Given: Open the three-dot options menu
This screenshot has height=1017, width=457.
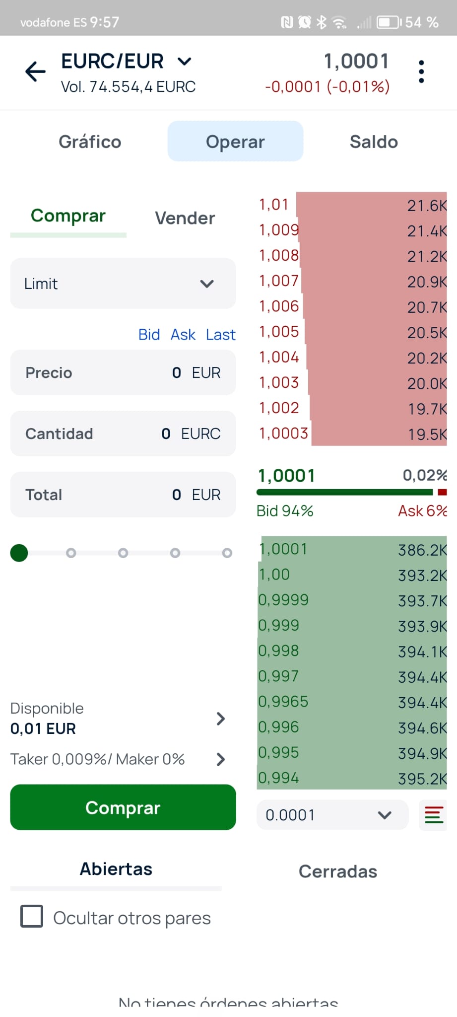Looking at the screenshot, I should point(421,72).
